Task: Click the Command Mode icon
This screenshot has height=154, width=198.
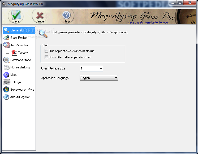Action: tap(6, 60)
